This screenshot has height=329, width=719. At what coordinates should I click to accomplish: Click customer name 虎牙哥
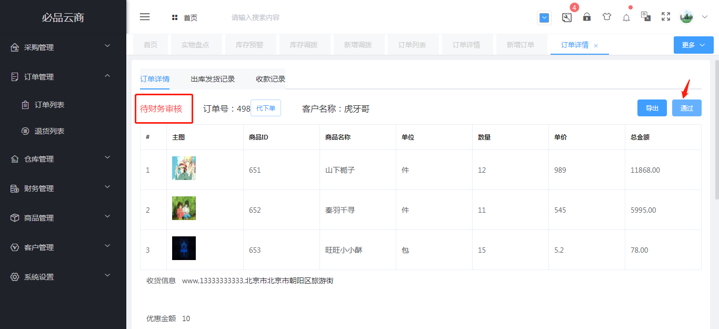[357, 109]
